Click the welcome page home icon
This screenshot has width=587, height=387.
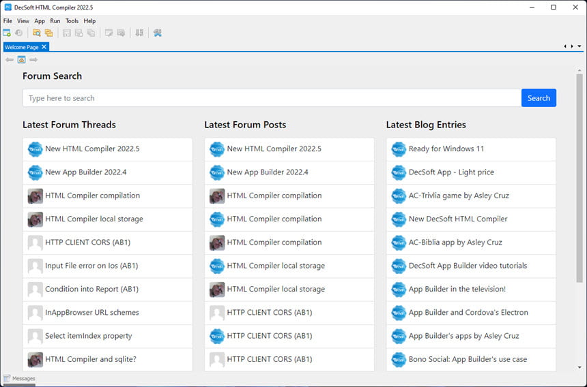(22, 60)
